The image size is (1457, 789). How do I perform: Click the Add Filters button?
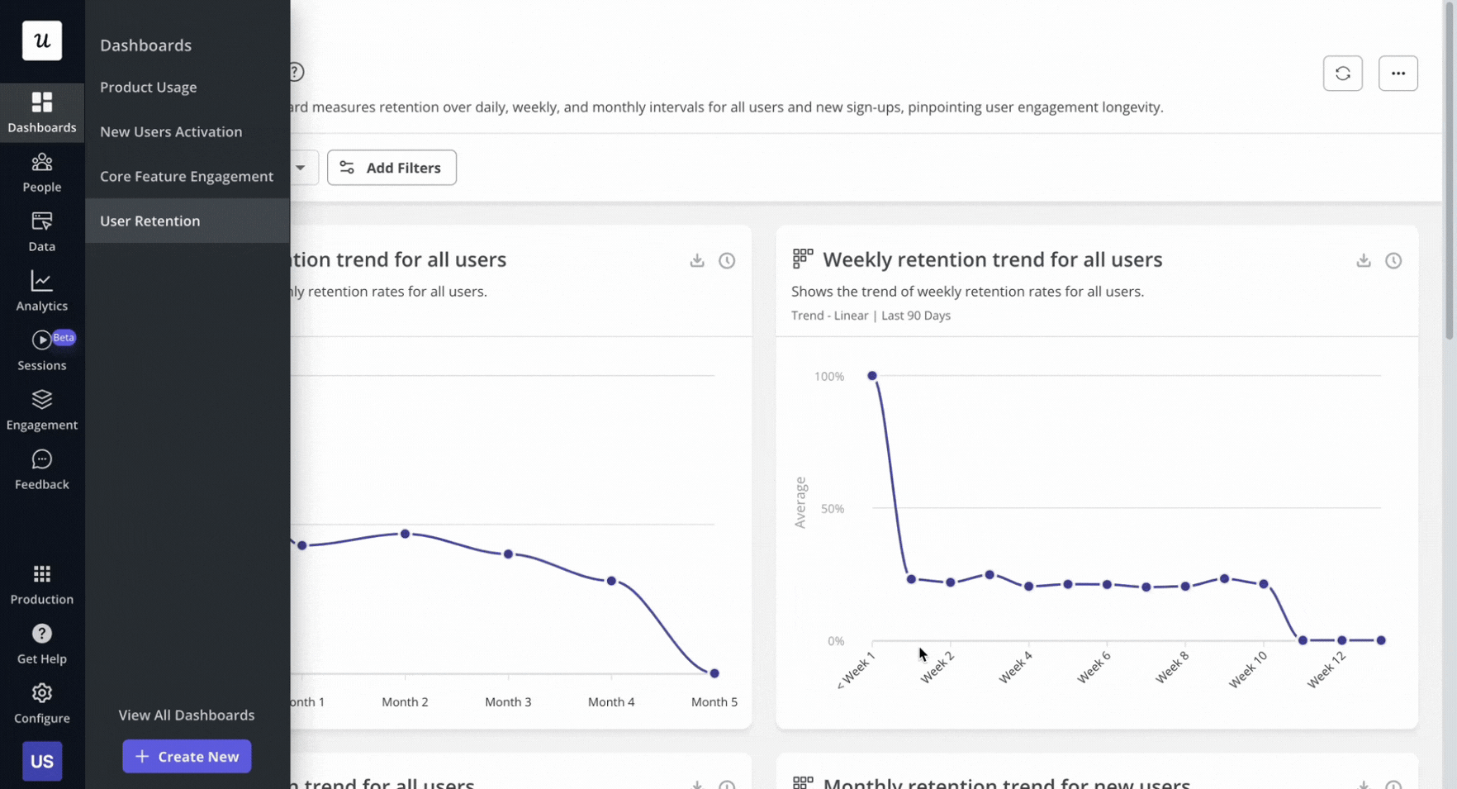coord(392,168)
